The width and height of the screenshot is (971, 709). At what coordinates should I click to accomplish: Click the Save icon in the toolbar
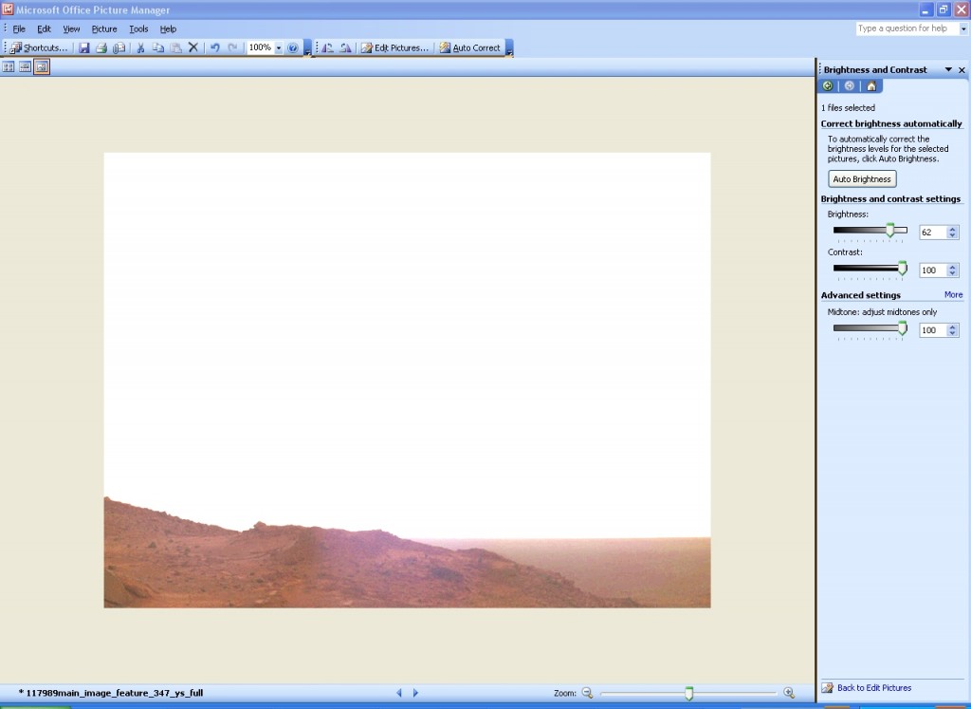[x=84, y=47]
